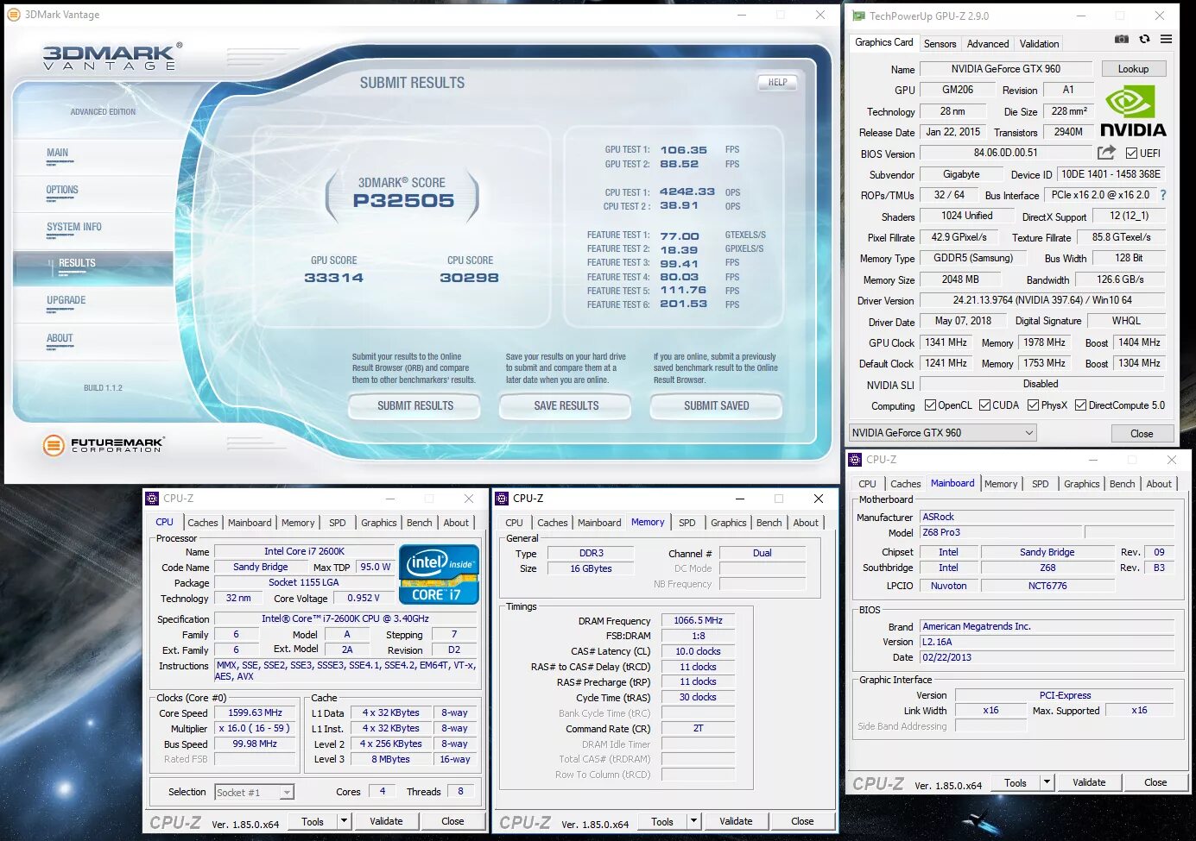Toggle the PhysX checkbox
1196x841 pixels.
(x=1033, y=405)
